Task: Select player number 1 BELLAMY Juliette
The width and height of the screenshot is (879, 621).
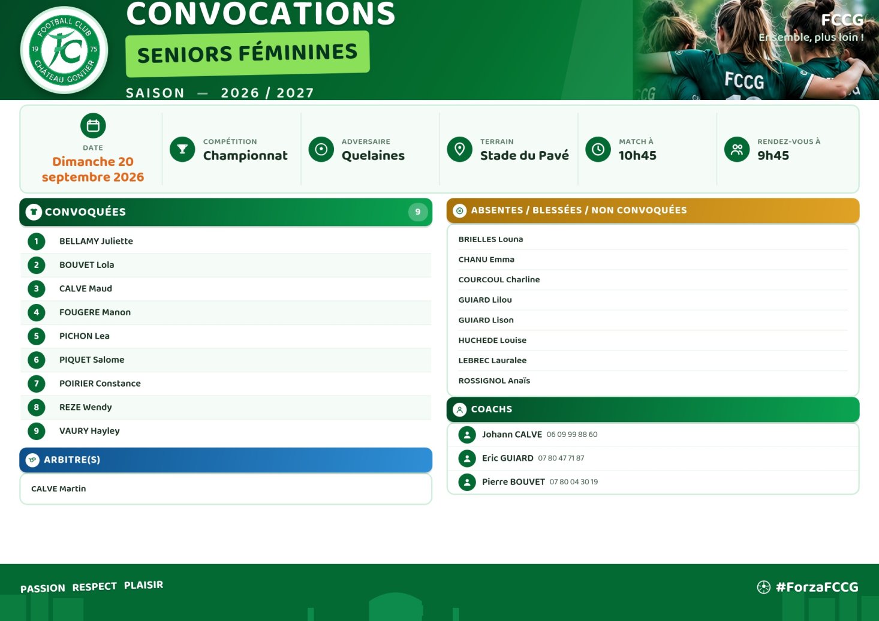Action: pos(226,241)
